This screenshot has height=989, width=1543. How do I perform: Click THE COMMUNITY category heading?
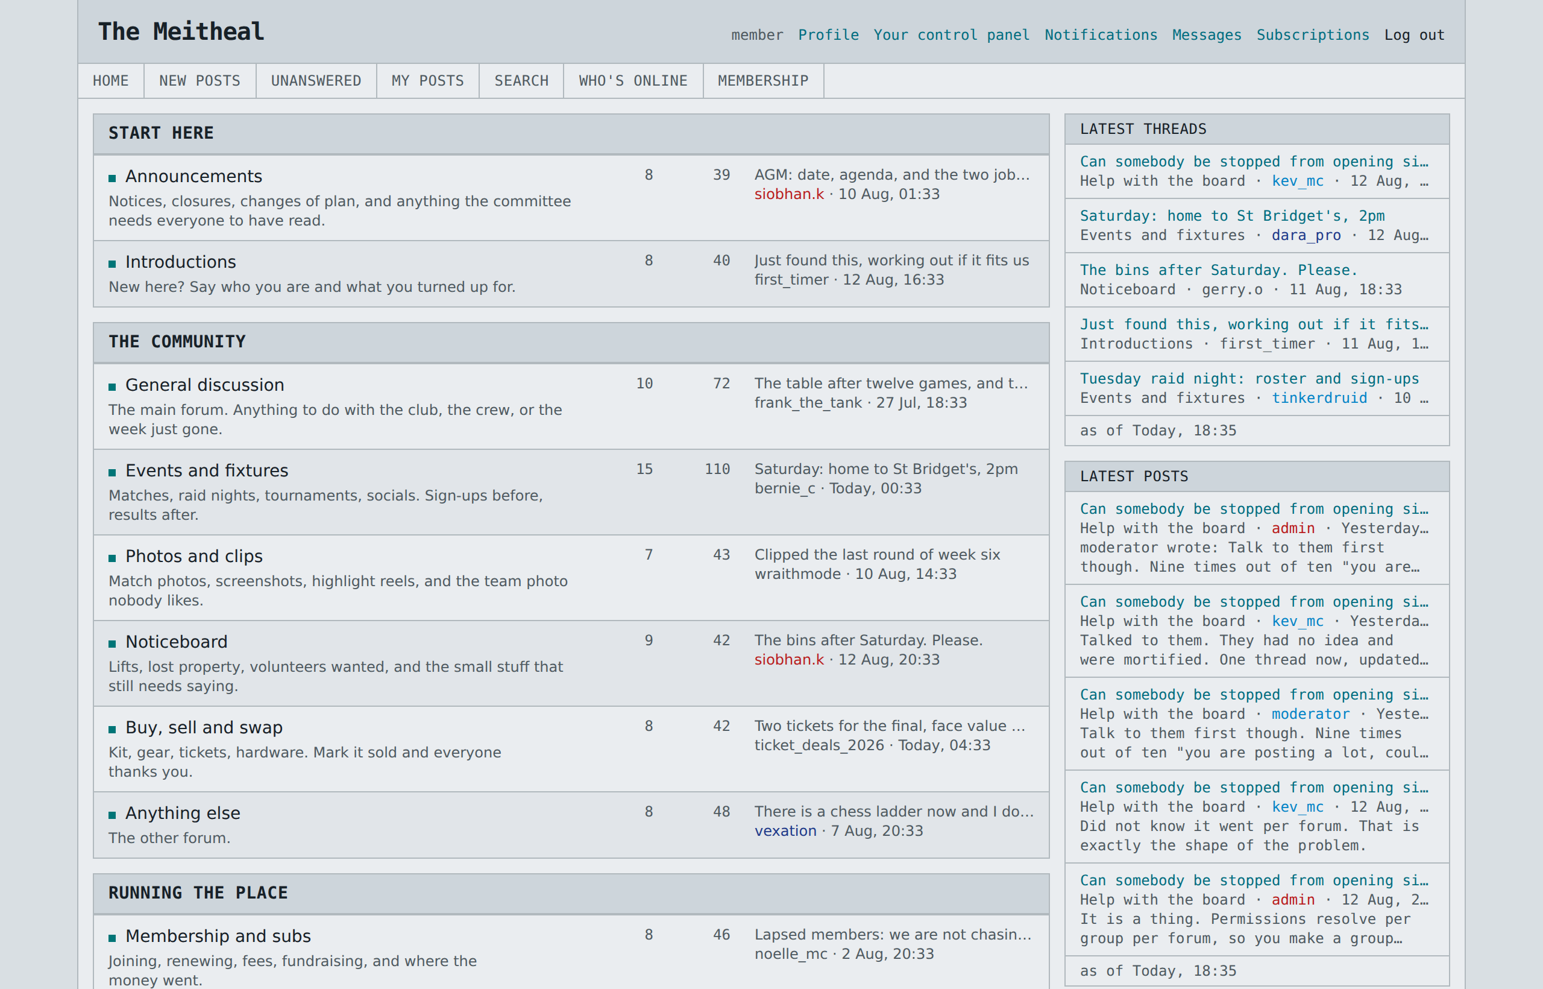coord(177,342)
